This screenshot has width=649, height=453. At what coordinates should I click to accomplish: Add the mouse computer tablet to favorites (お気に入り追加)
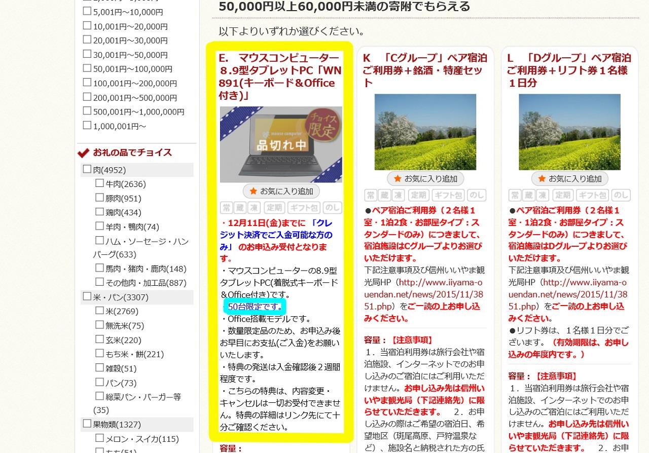tap(281, 191)
